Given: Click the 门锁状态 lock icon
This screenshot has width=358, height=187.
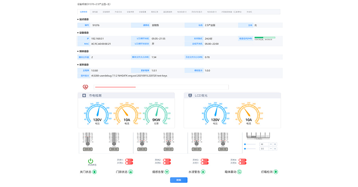Looking at the screenshot, I should point(131,172).
